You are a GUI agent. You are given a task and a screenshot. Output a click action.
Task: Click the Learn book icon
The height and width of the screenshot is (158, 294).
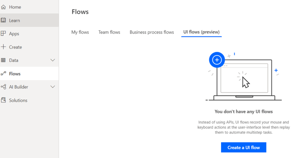point(3,20)
